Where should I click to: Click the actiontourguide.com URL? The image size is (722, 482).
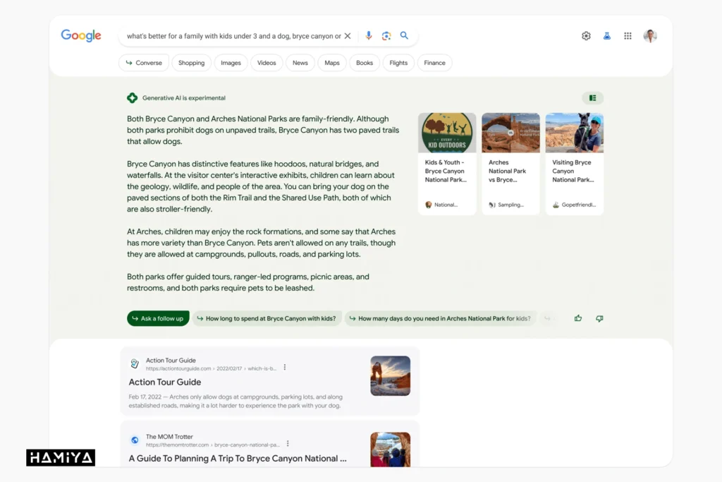click(211, 368)
